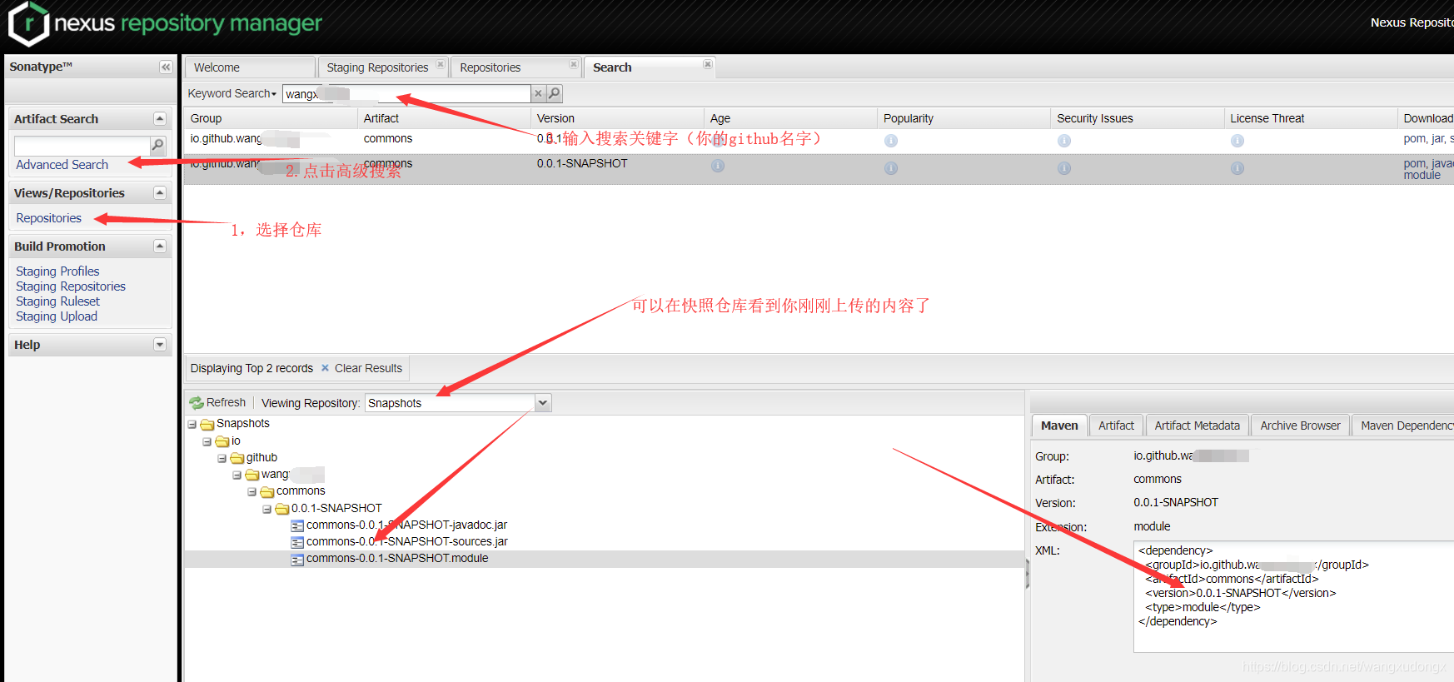Collapse the github tree node

coord(222,458)
